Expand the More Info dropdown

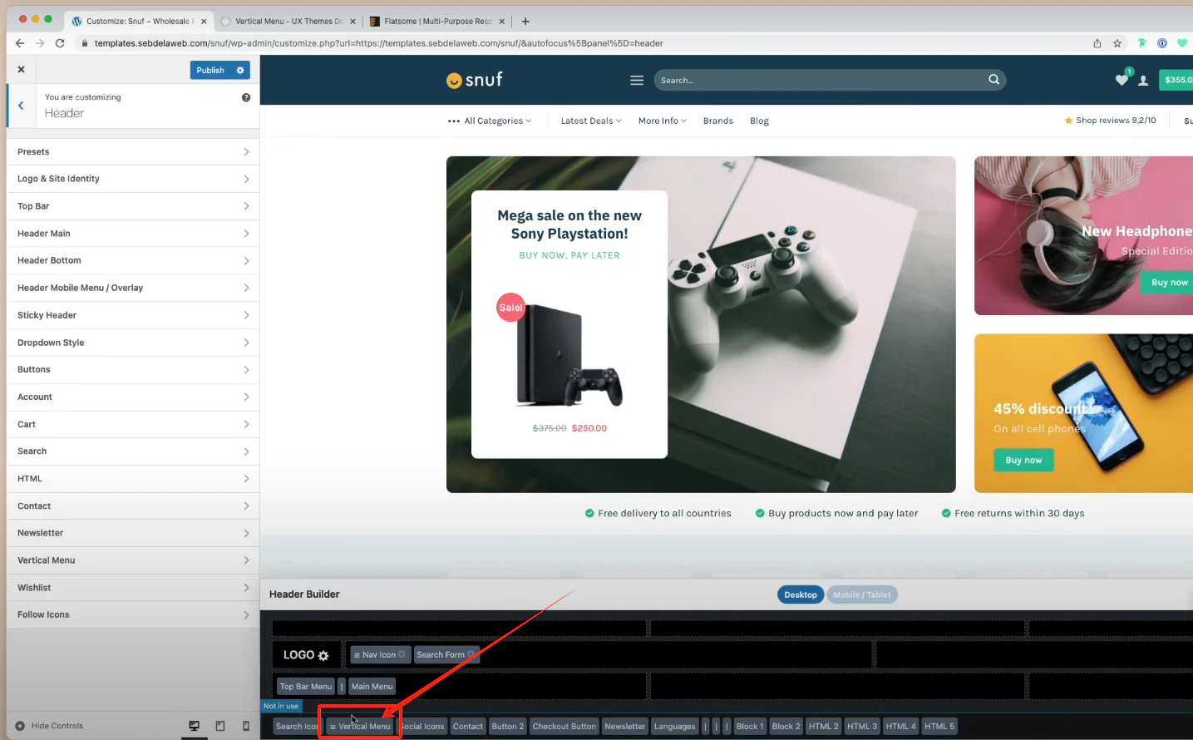662,121
